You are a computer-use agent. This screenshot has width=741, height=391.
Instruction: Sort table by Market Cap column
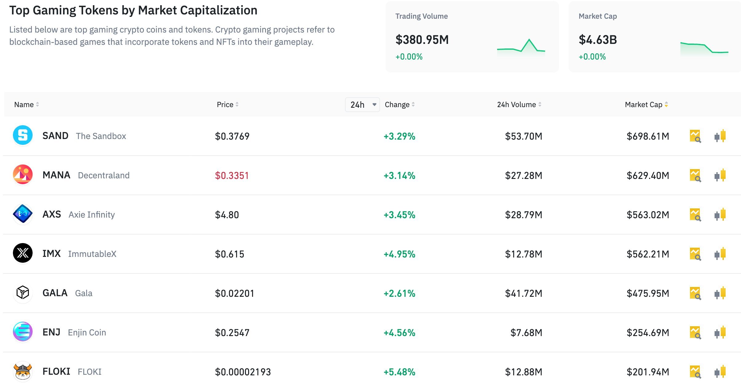(x=647, y=105)
